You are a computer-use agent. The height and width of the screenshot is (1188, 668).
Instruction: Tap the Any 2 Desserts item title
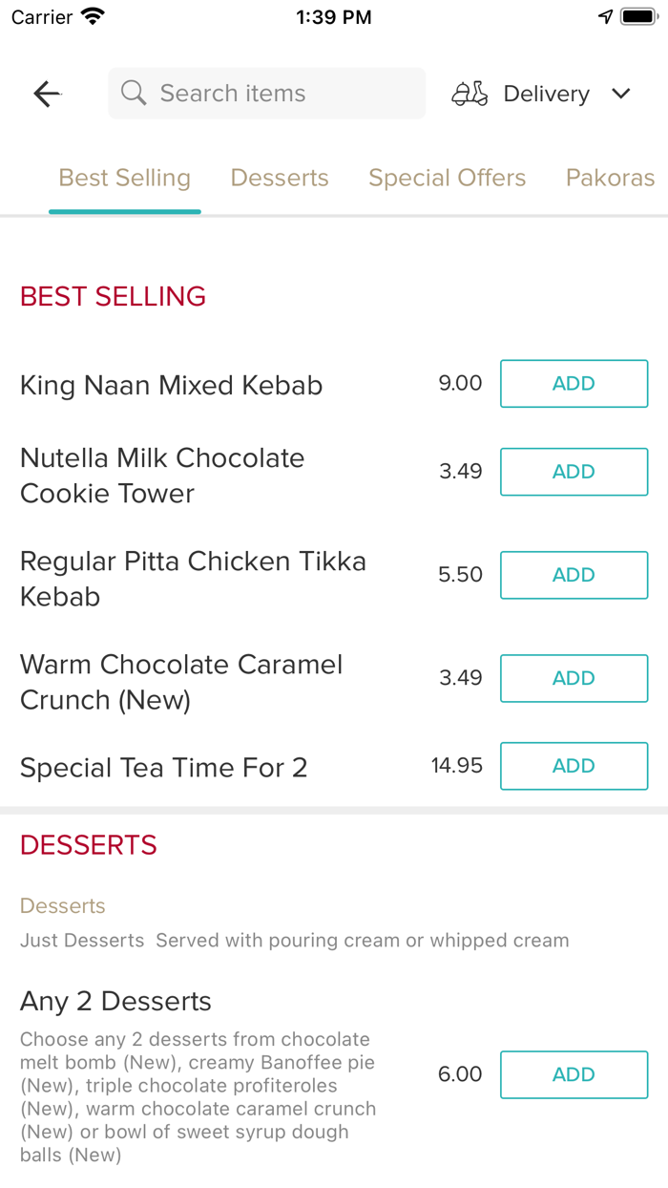[x=115, y=1002]
